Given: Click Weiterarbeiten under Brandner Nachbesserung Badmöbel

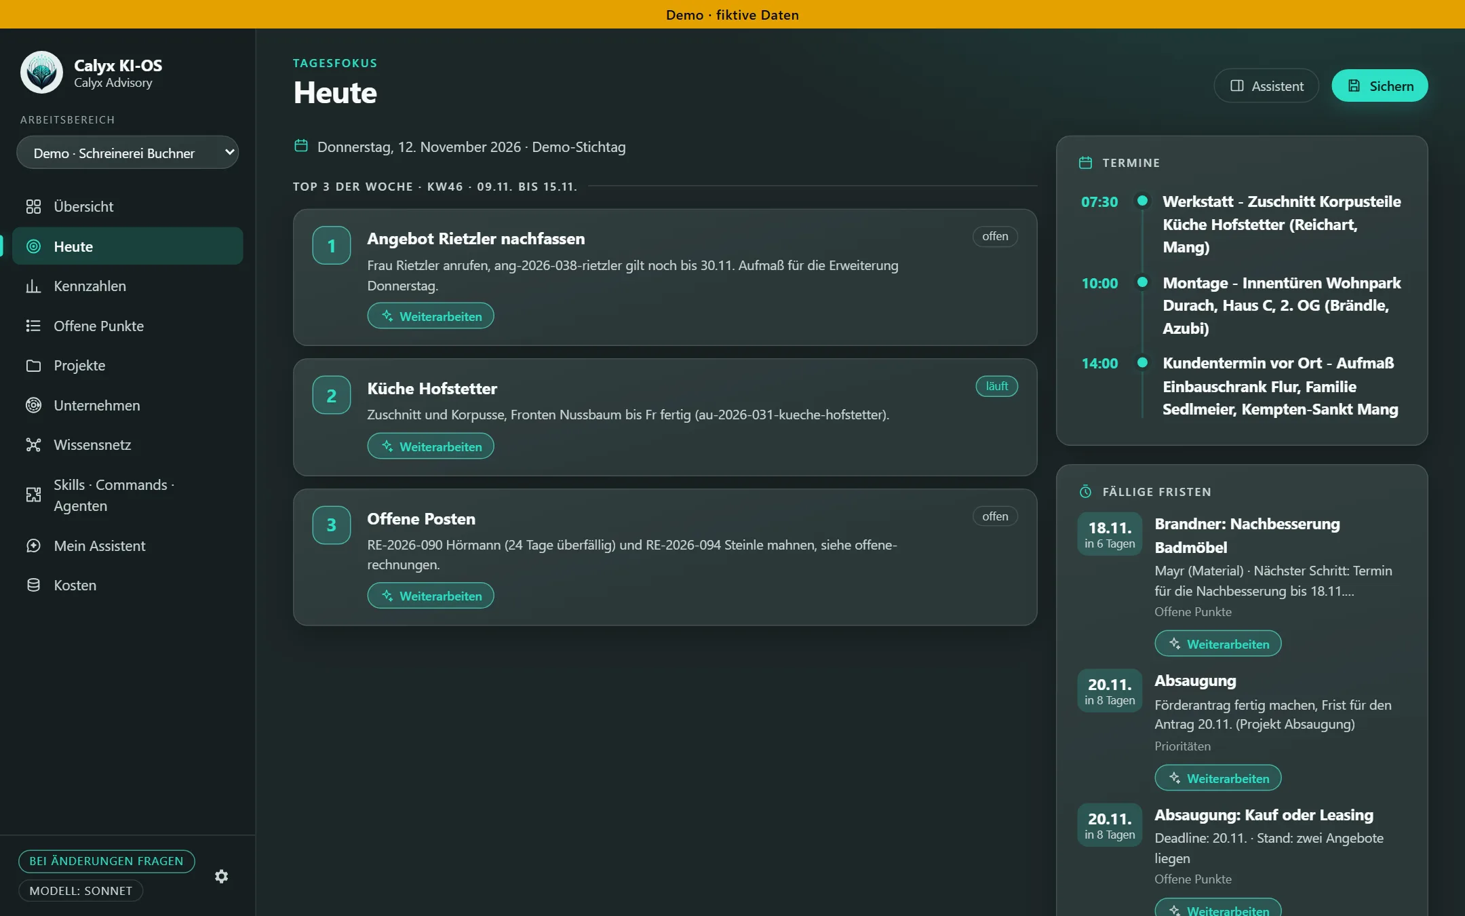Looking at the screenshot, I should 1218,644.
